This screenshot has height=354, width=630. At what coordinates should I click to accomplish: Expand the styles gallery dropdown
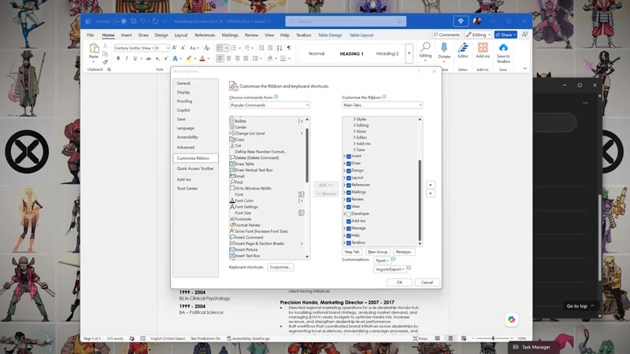point(409,53)
